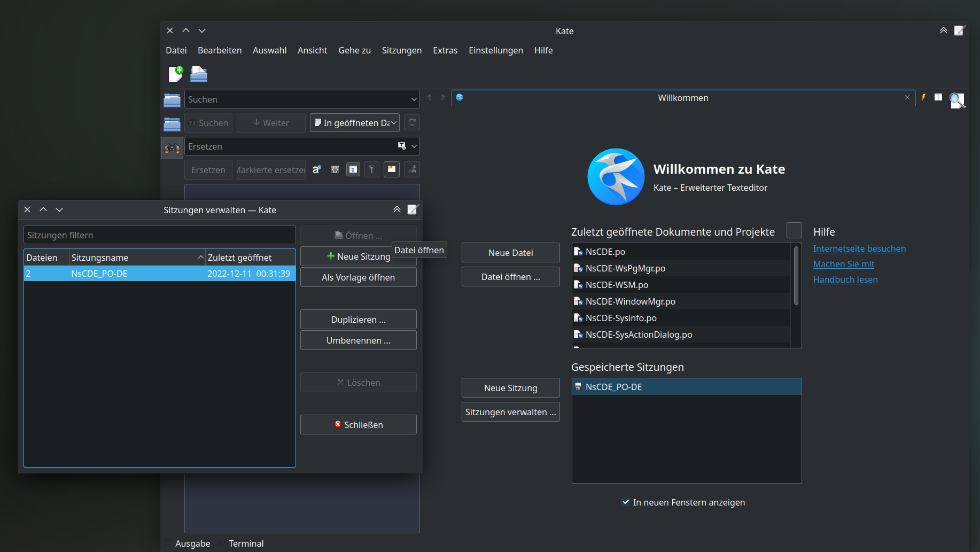Select NsCDE_PO-DE under Gespeicherte Sitzungen
The height and width of the screenshot is (552, 980).
coord(687,387)
